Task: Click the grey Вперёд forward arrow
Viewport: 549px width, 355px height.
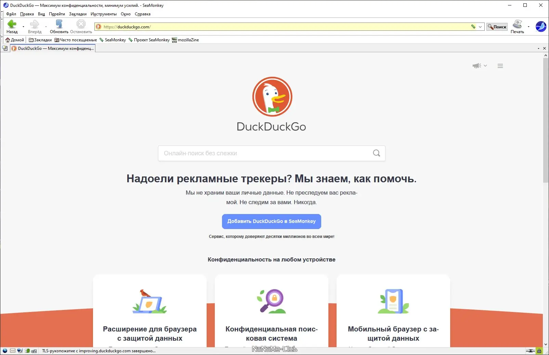Action: (35, 26)
